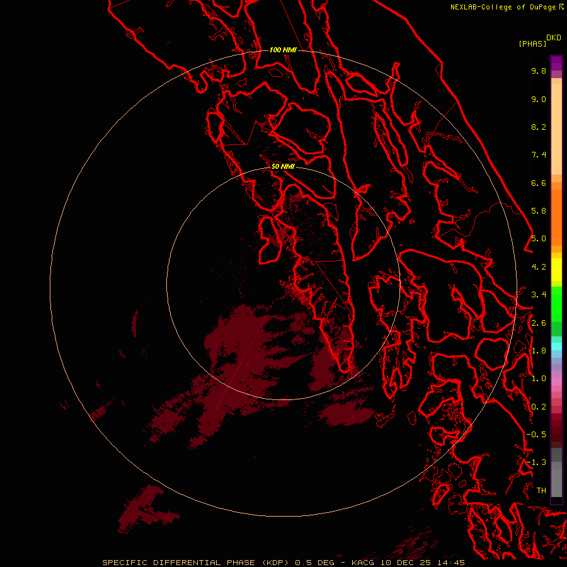Image resolution: width=567 pixels, height=567 pixels.
Task: Click the DKD unit label above the color bar
Action: 554,38
